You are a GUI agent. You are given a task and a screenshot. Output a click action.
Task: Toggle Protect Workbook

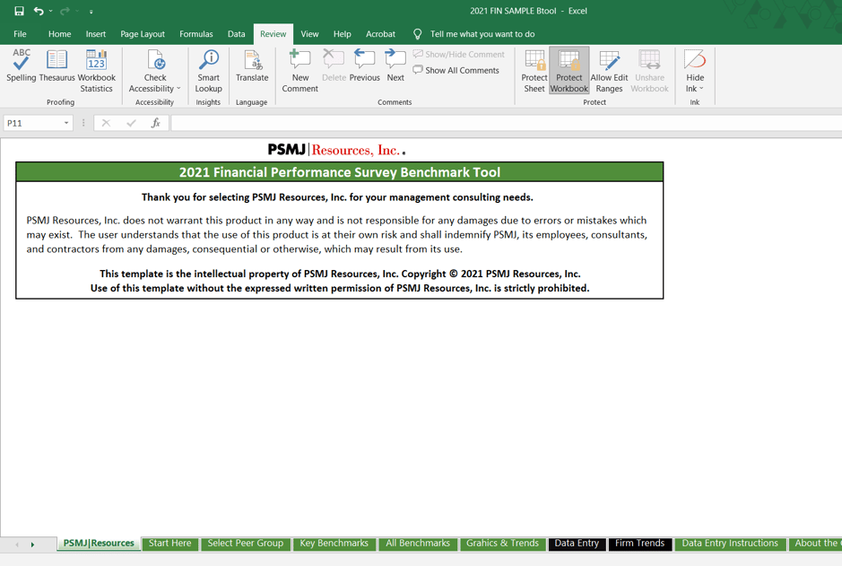point(569,71)
